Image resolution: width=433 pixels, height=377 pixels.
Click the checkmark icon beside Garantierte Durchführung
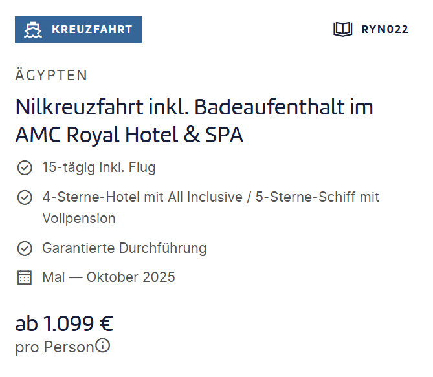point(25,248)
